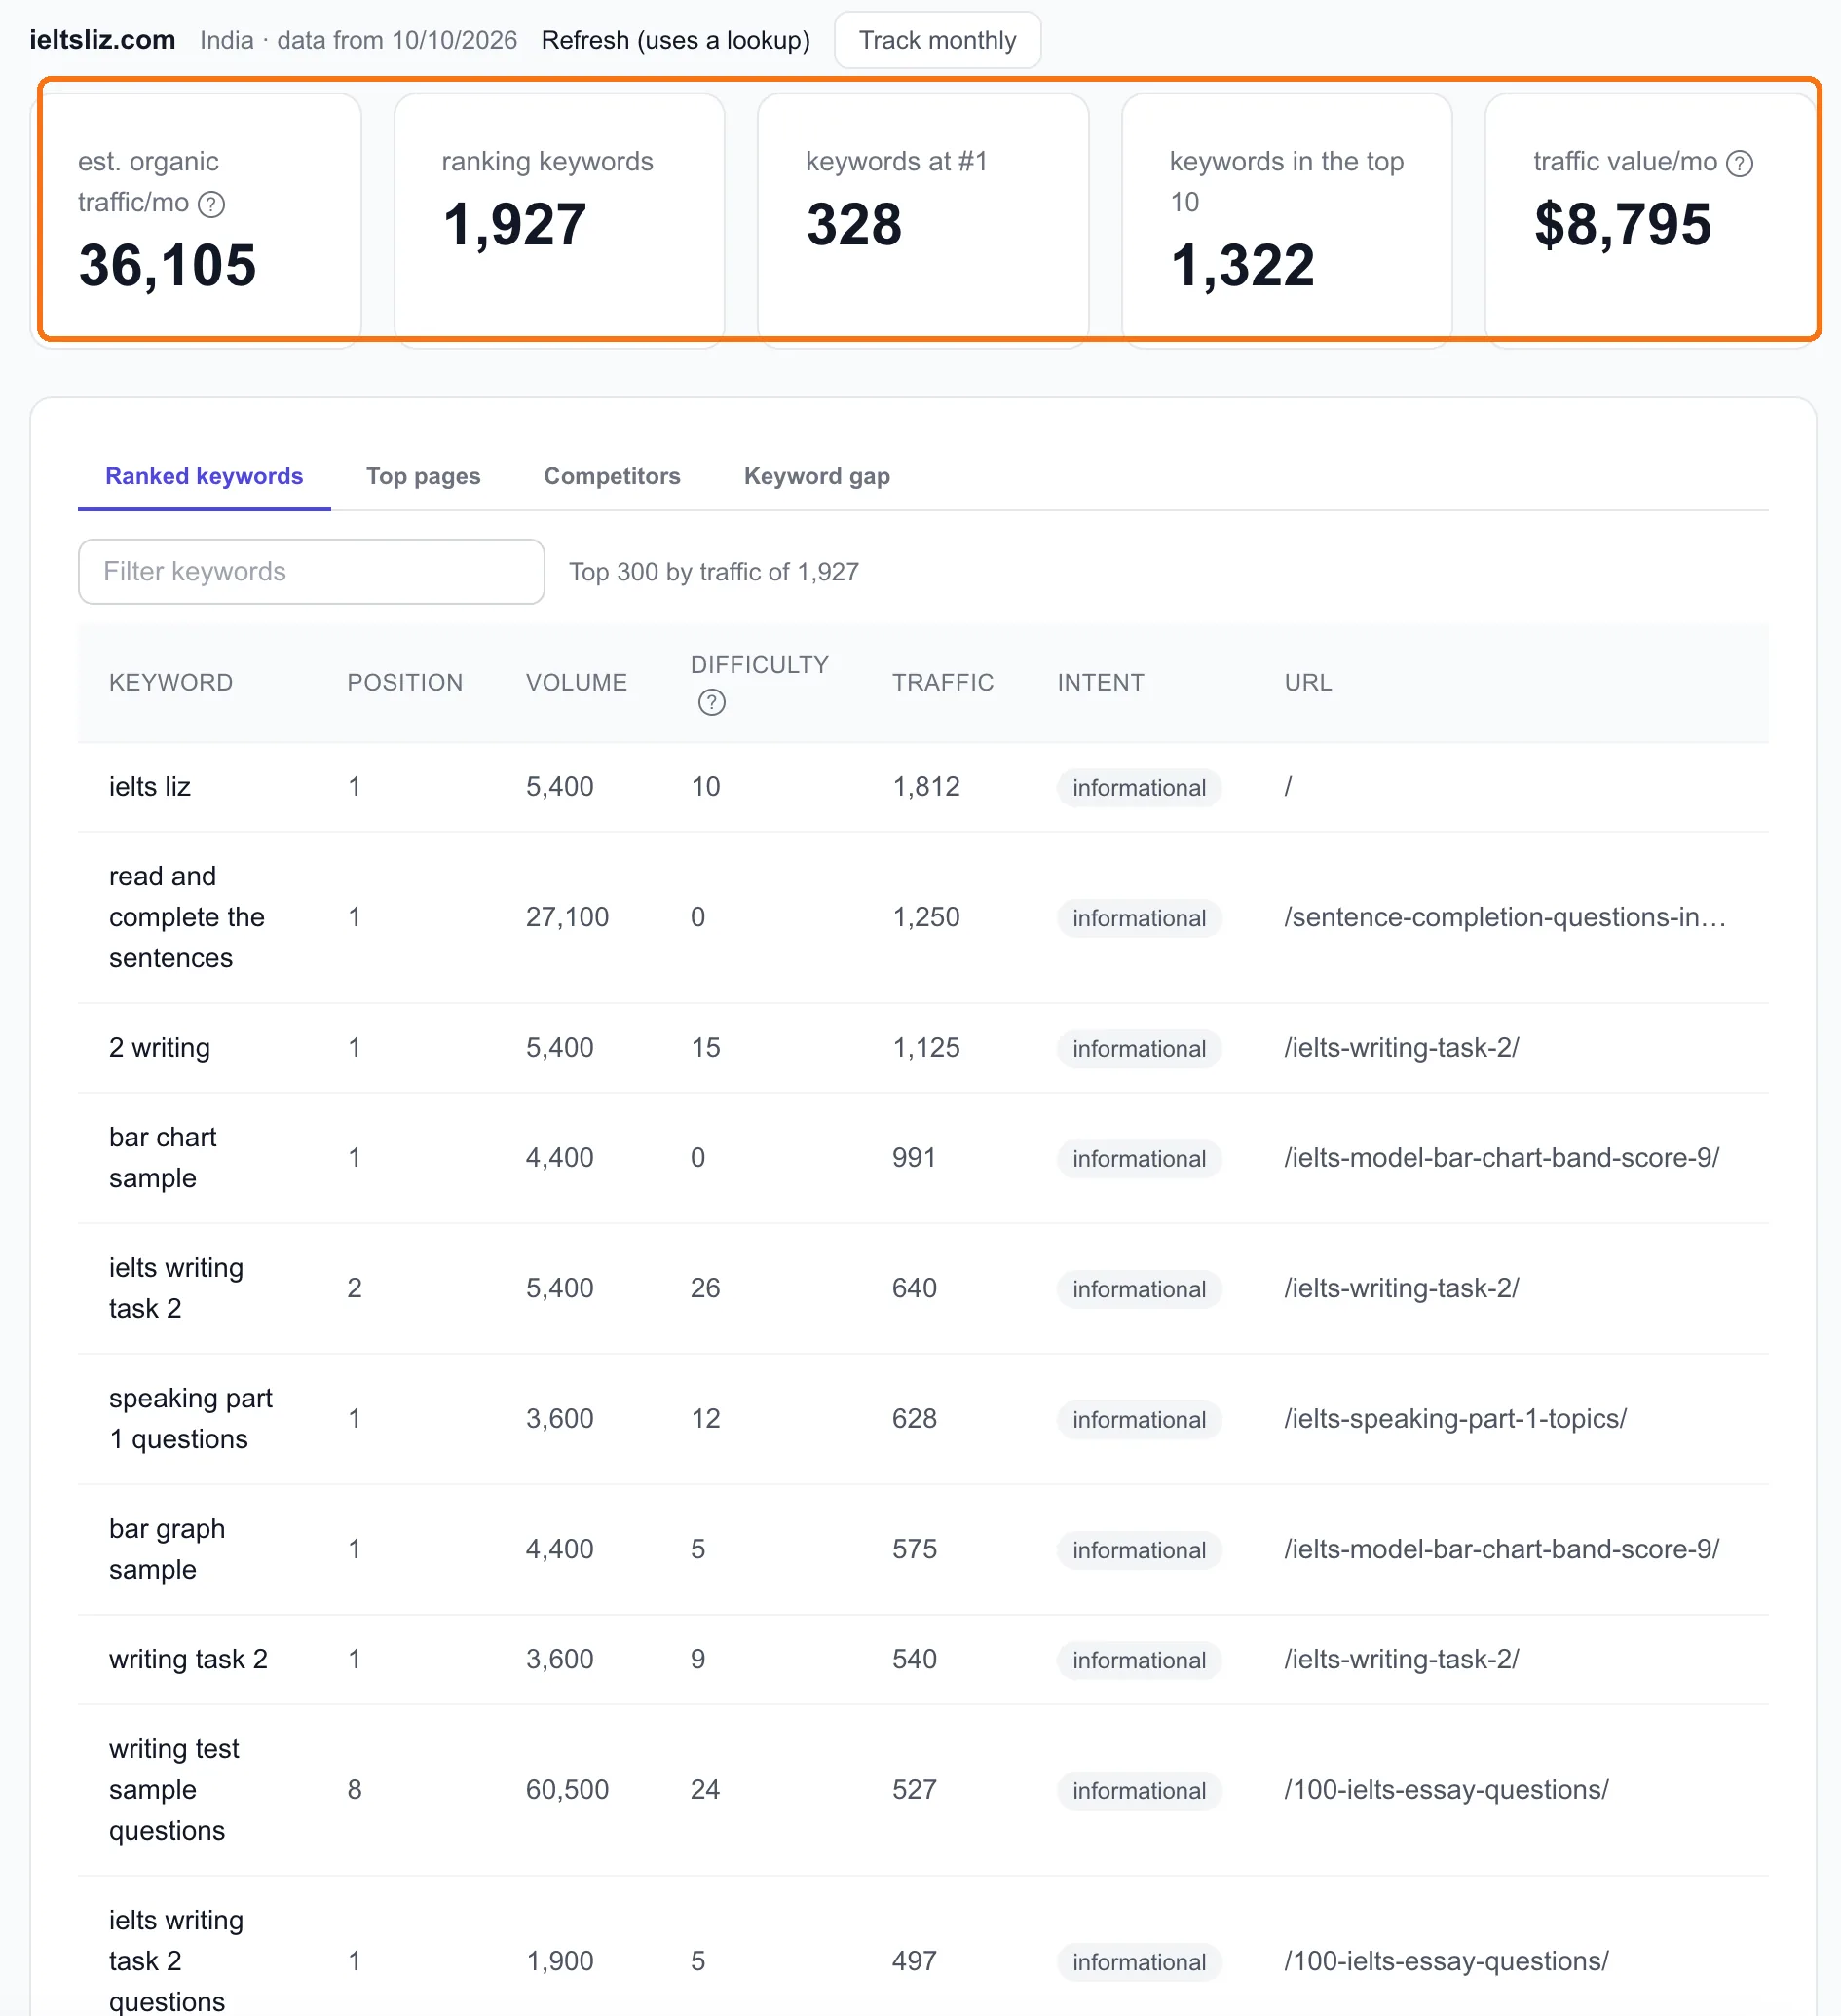Select the 'bar chart sample' keyword

pyautogui.click(x=162, y=1157)
